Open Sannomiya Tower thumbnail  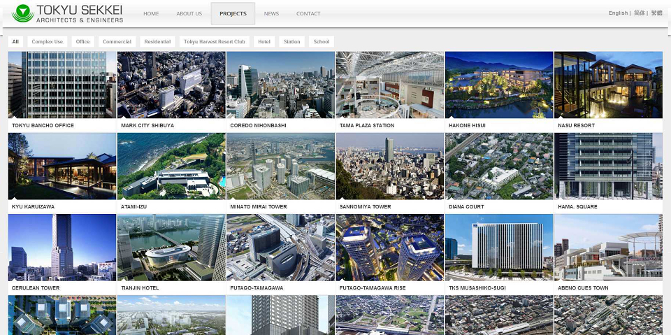390,166
